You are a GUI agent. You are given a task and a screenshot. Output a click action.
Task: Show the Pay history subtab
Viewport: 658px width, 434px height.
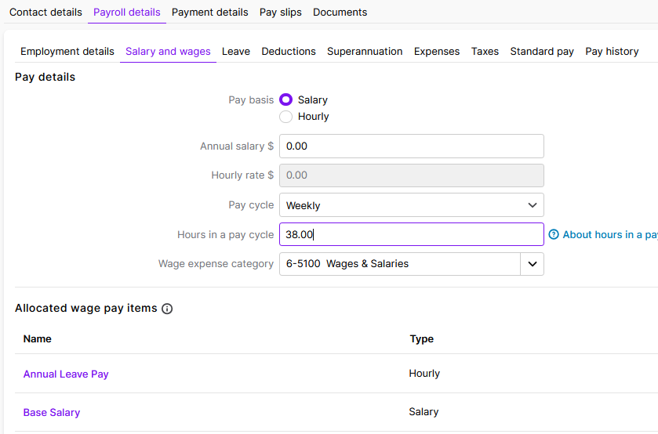[x=612, y=52]
